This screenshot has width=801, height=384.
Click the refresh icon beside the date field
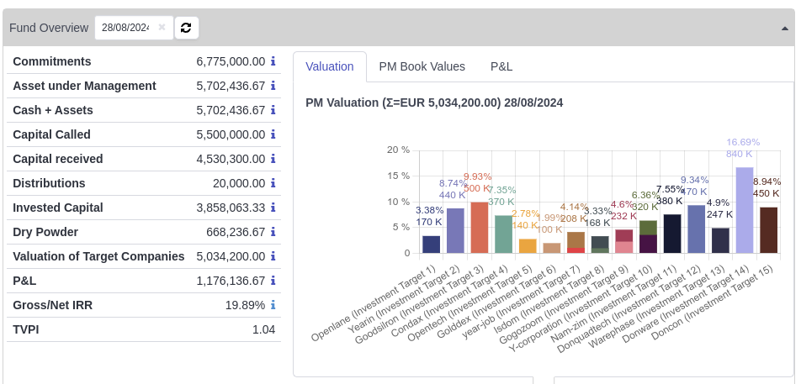[x=186, y=28]
